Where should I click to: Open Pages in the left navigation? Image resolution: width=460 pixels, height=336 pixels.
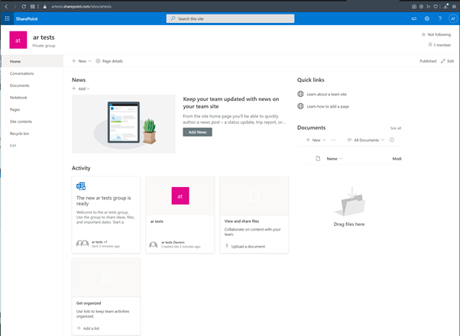[15, 110]
